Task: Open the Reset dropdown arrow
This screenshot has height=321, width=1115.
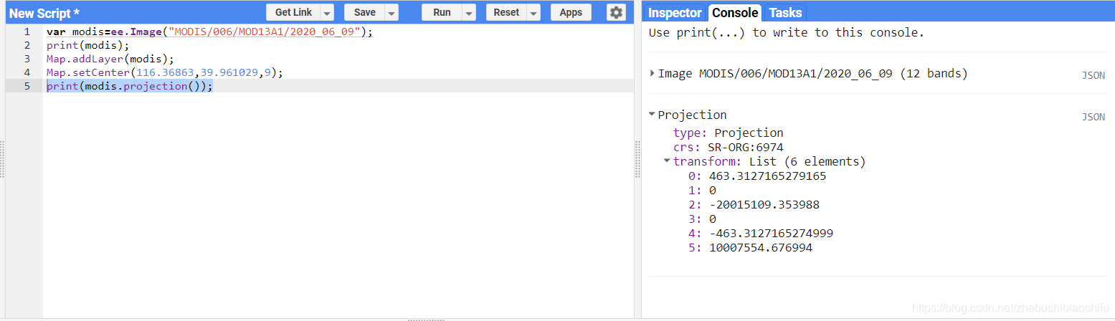Action: pos(533,13)
